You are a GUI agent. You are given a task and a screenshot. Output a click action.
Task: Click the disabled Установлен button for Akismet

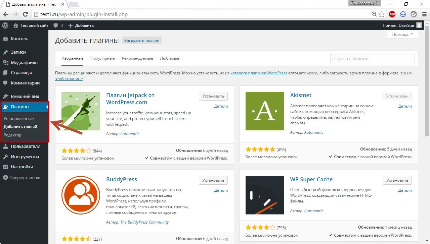397,96
